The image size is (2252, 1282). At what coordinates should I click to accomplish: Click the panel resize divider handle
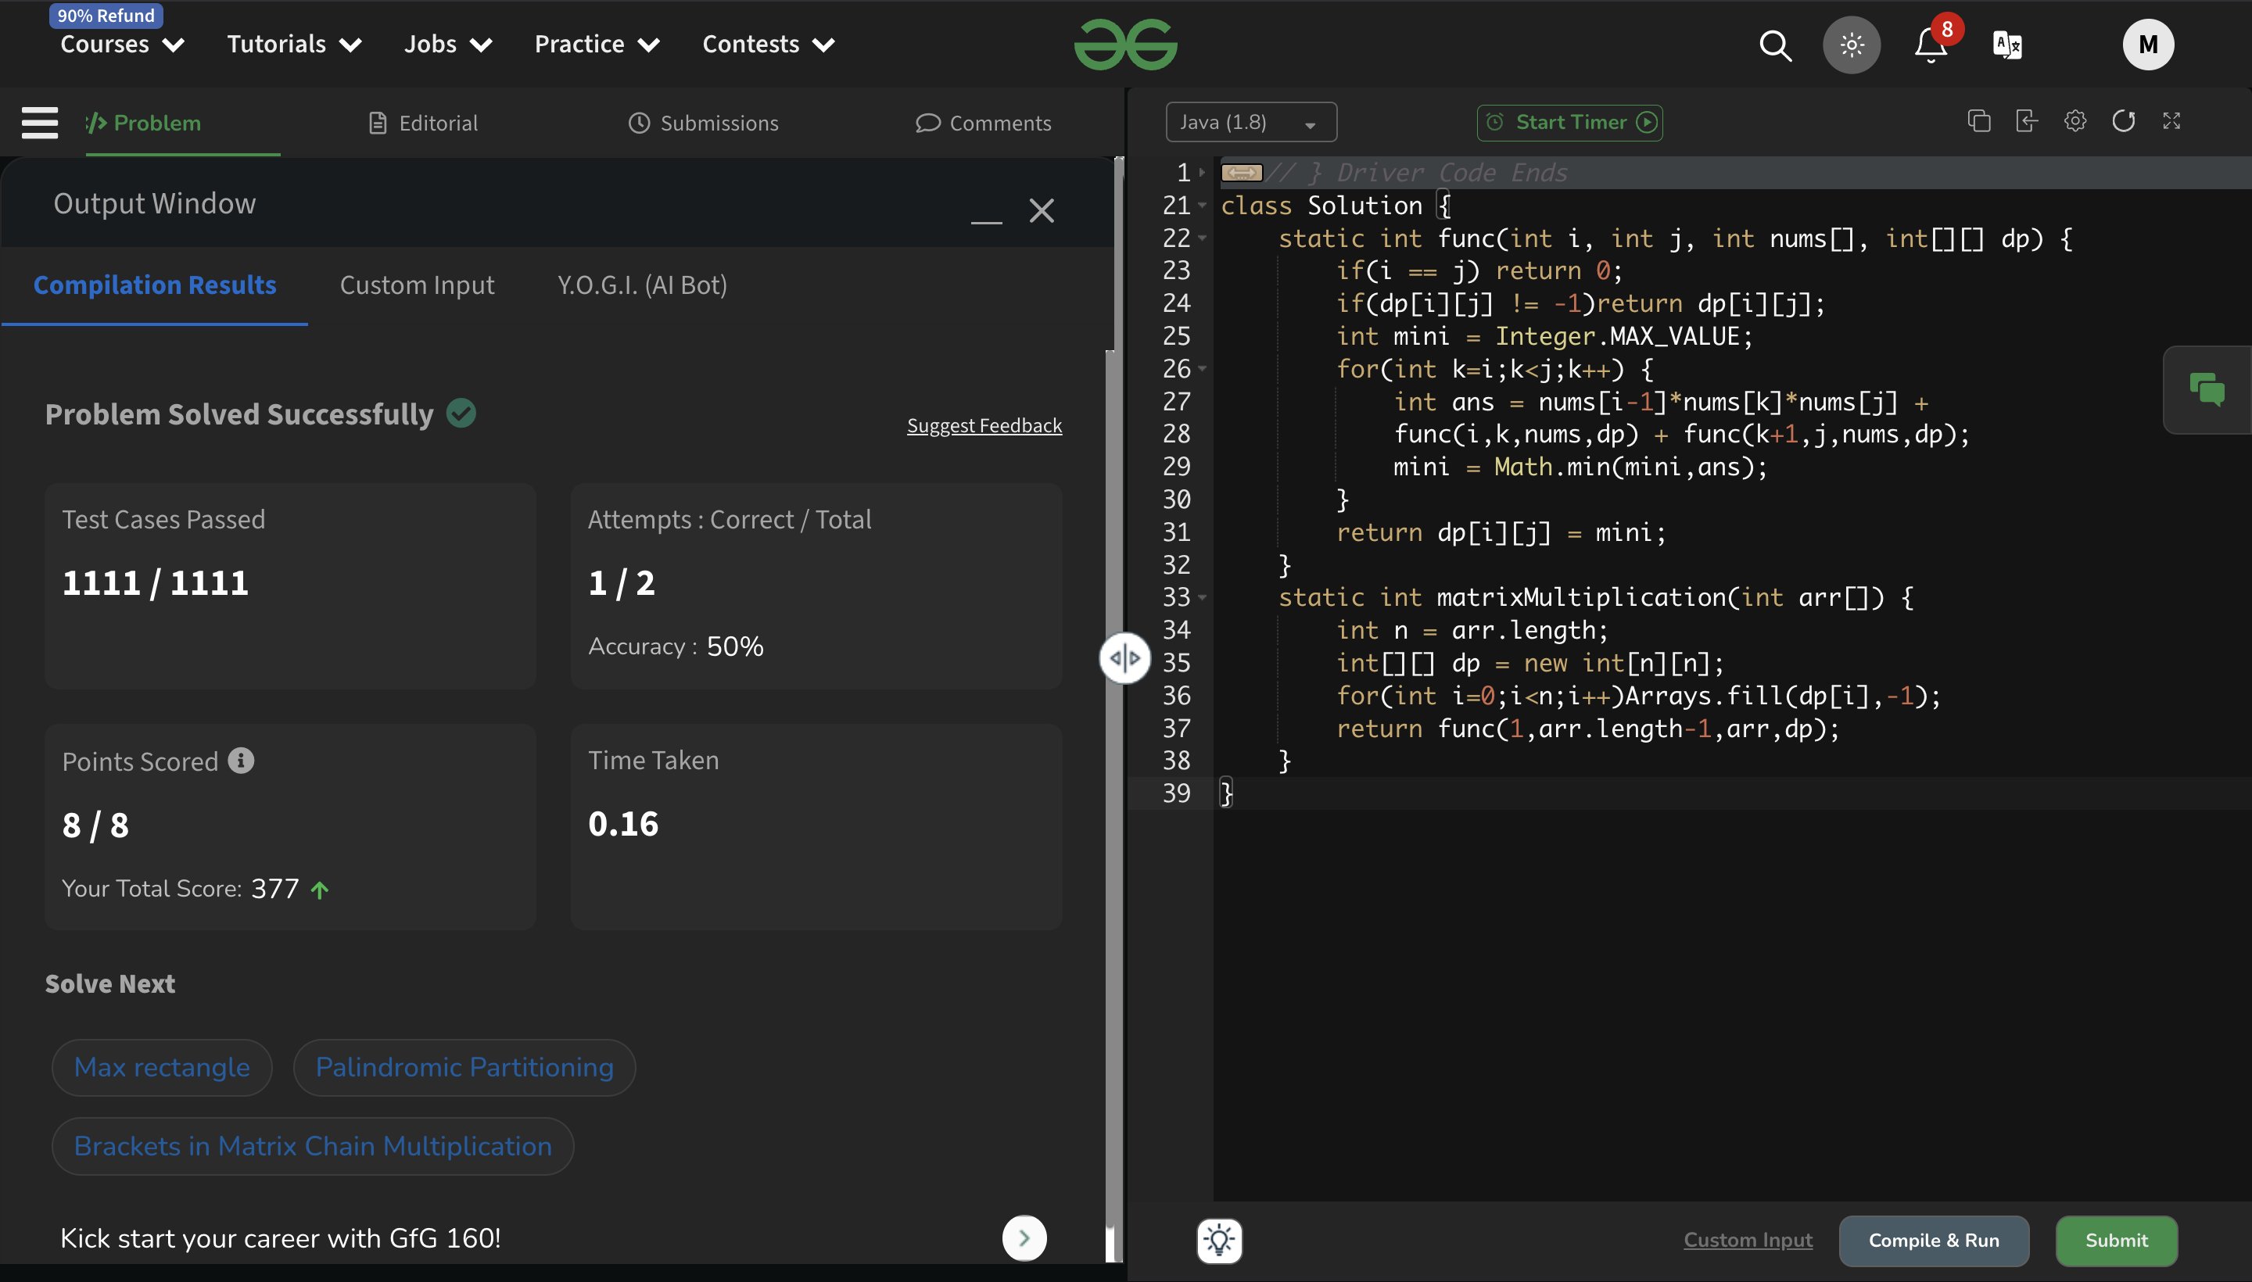1124,657
